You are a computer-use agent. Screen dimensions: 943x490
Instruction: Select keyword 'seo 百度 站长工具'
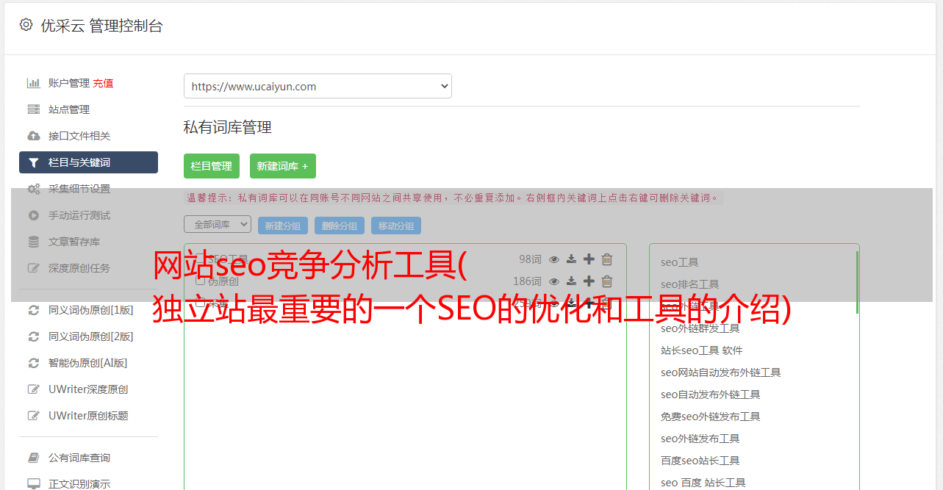703,483
